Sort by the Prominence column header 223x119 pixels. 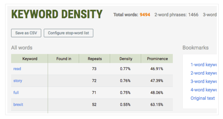(x=157, y=59)
